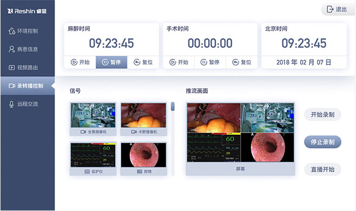Select the 术野摄像机 signal thumbnail
356x211 pixels.
(143, 119)
